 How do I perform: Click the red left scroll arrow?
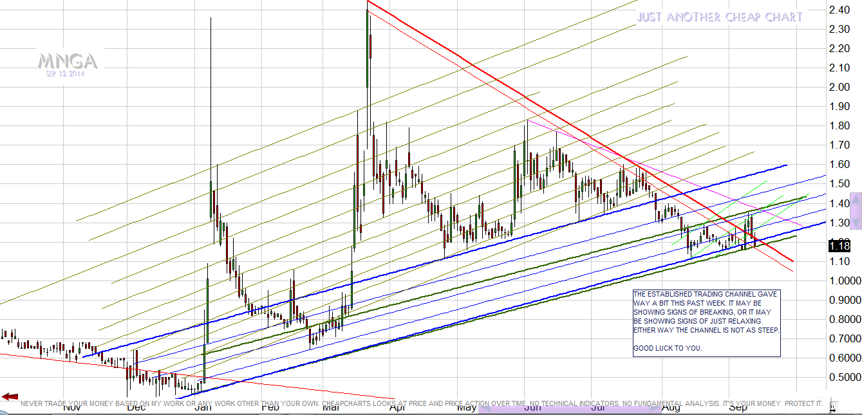tap(10, 396)
